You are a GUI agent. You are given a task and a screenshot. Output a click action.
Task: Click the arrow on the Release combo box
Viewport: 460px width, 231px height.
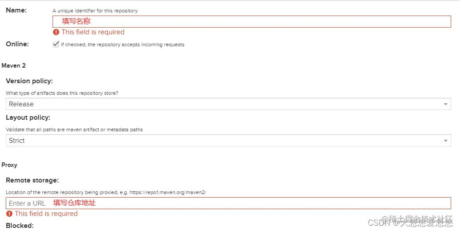click(x=446, y=104)
